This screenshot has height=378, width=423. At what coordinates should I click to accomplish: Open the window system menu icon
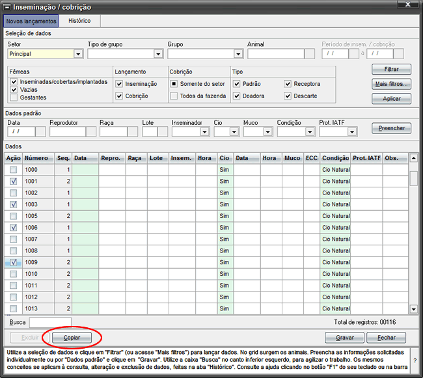click(7, 7)
